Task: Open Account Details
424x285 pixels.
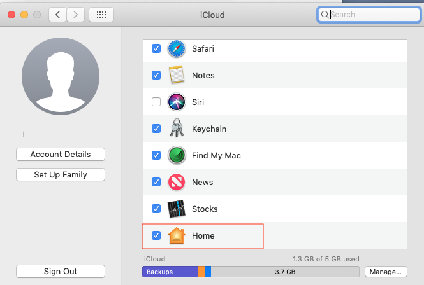Action: click(x=61, y=155)
